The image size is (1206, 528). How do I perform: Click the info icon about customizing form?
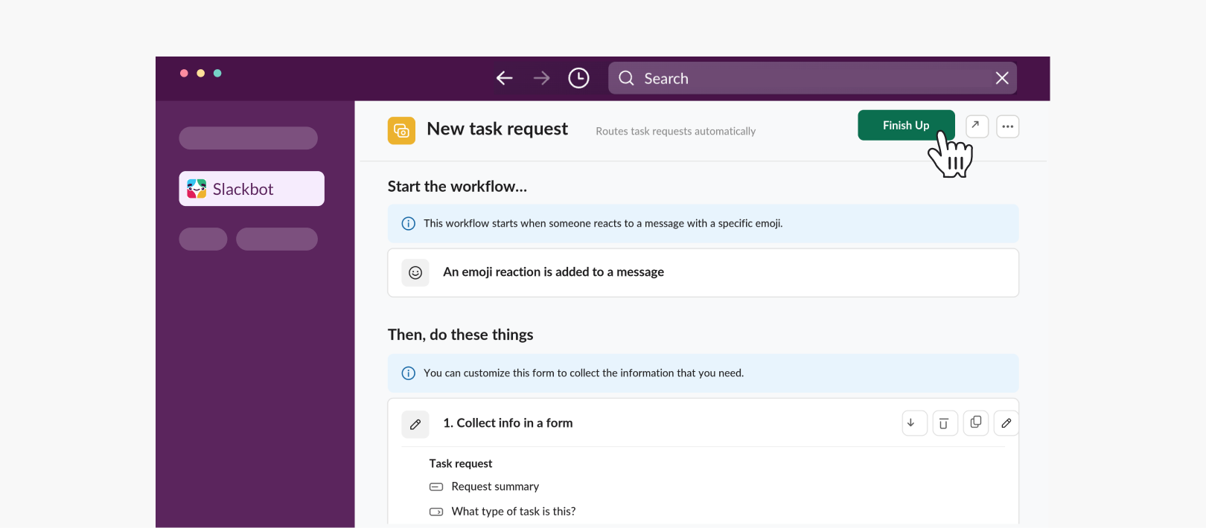409,373
